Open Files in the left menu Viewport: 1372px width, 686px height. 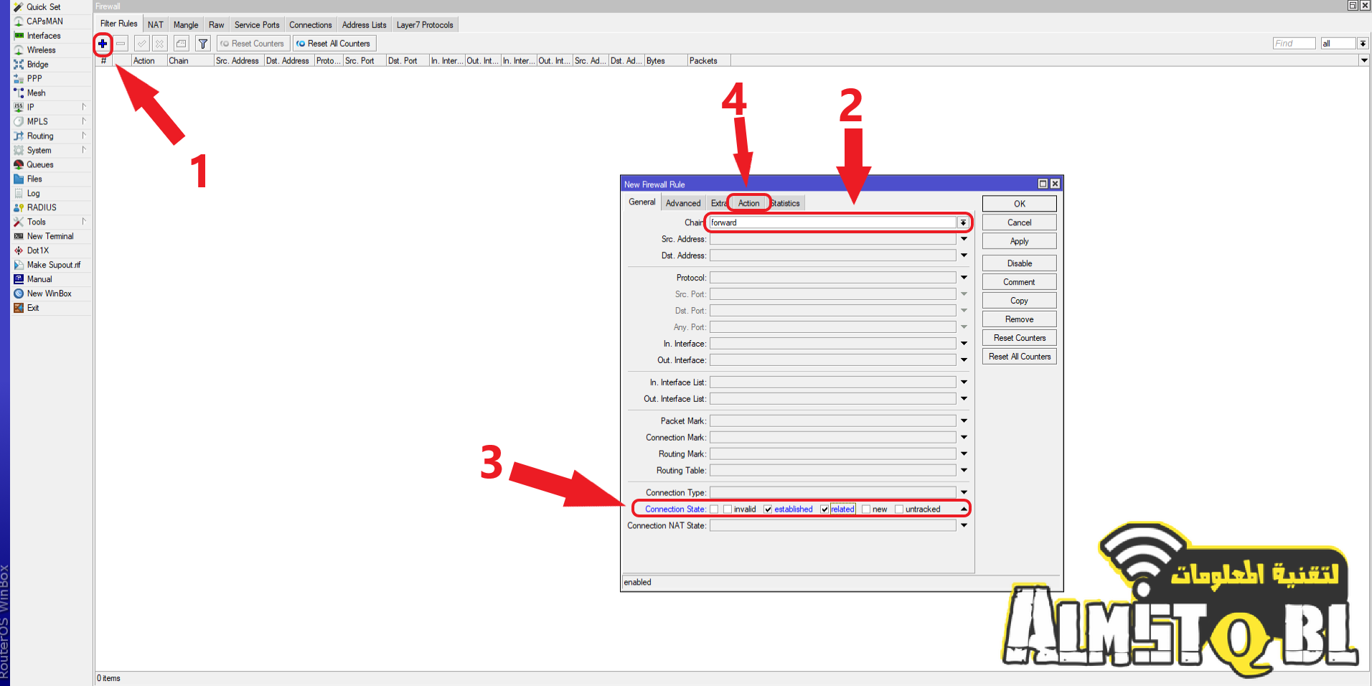[x=34, y=179]
